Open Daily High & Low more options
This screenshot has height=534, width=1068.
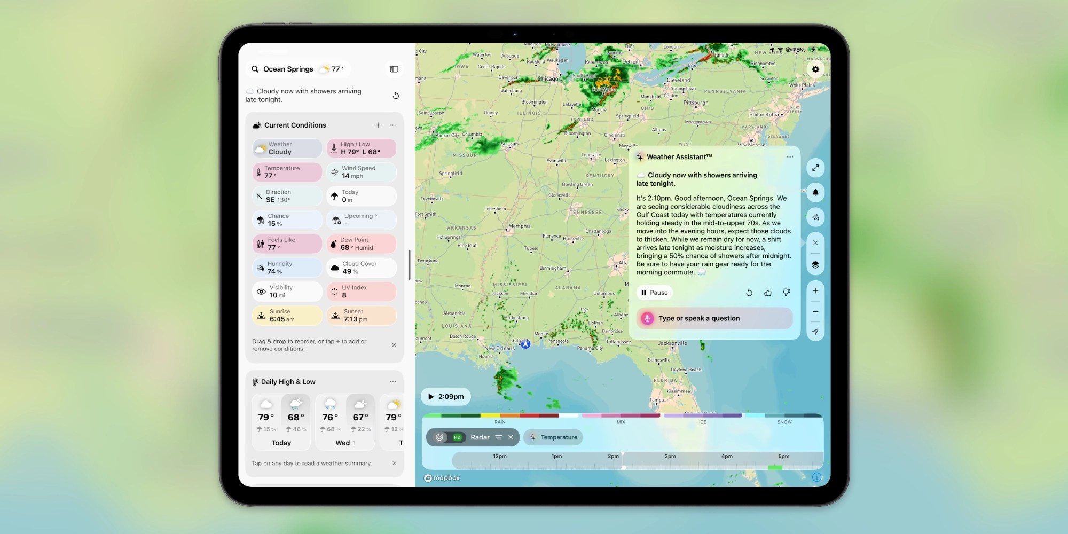click(393, 382)
